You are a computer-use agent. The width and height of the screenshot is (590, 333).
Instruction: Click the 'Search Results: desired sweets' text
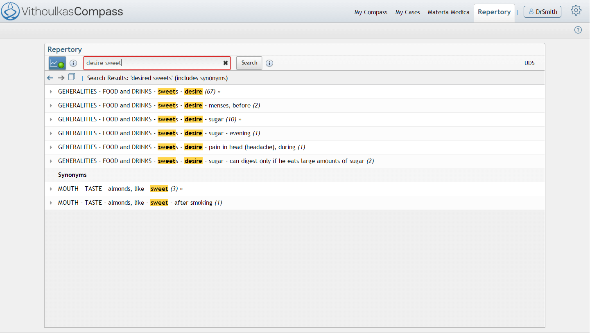(x=158, y=78)
